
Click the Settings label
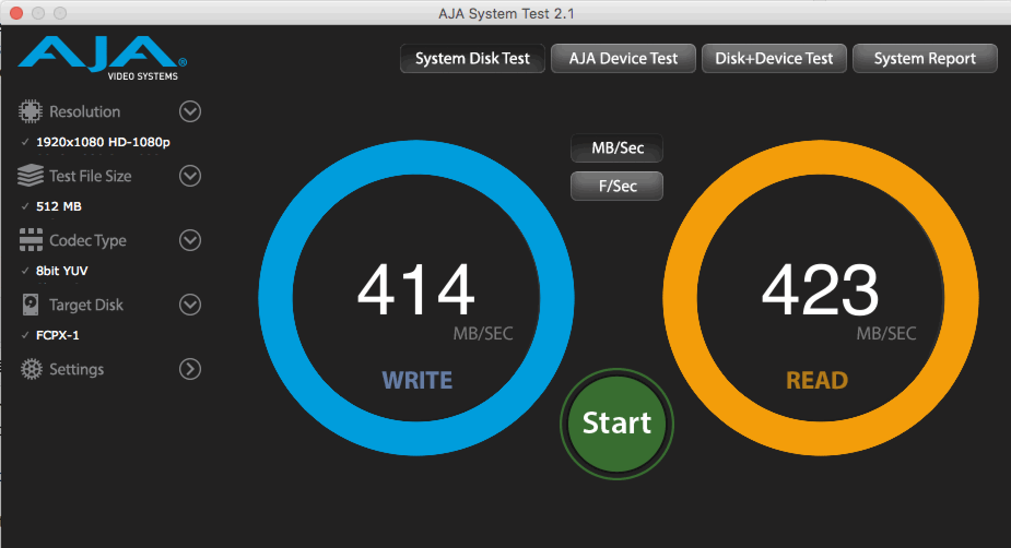click(x=77, y=370)
